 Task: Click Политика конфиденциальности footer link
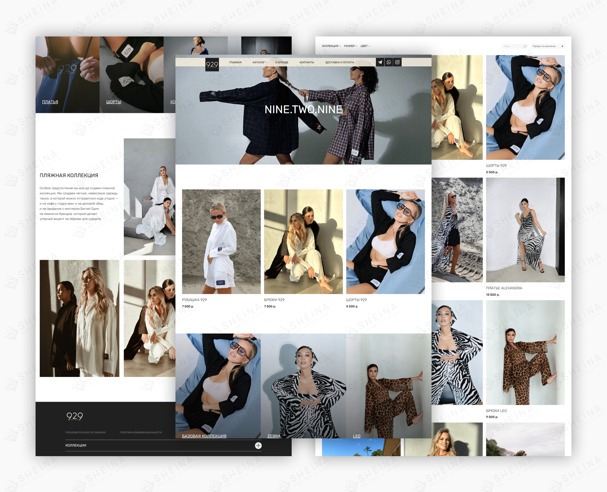[x=141, y=432]
